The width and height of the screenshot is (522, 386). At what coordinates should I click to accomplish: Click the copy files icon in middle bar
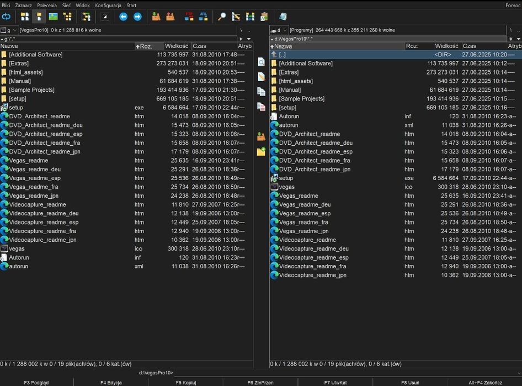[262, 92]
